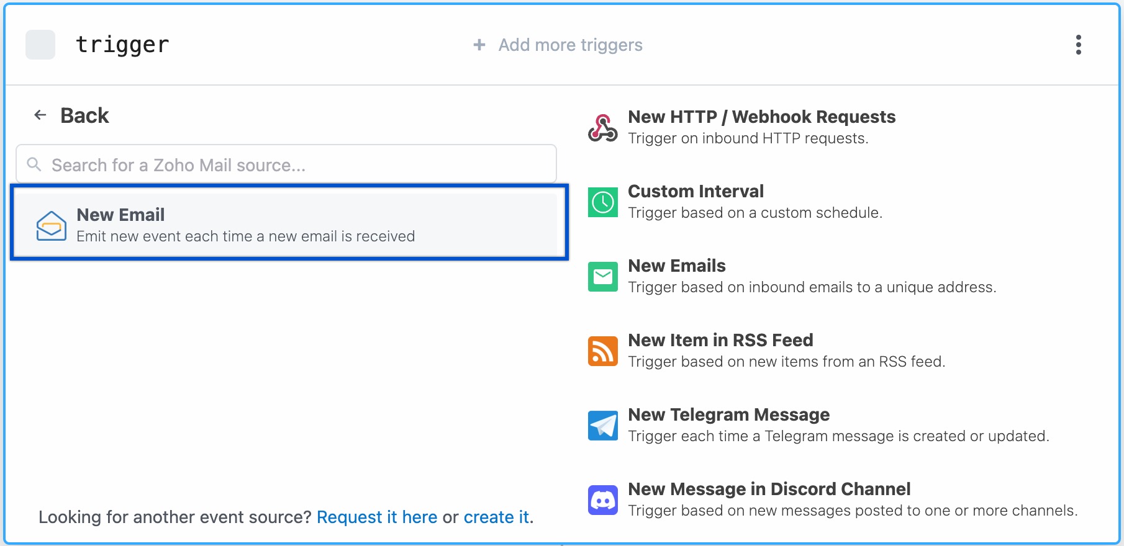Click the Discord logo icon

click(x=602, y=500)
